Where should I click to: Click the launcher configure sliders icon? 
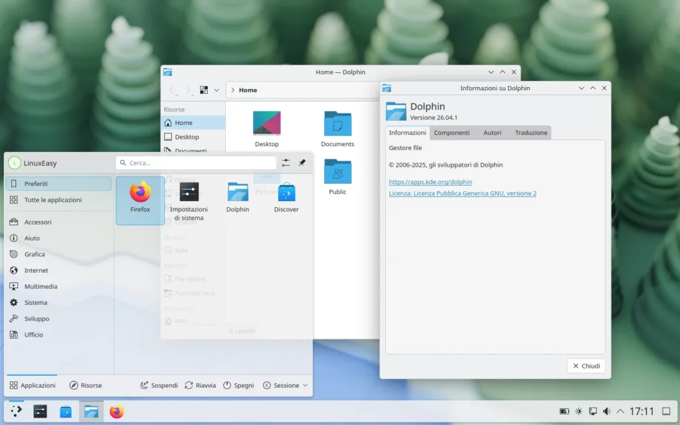(286, 163)
